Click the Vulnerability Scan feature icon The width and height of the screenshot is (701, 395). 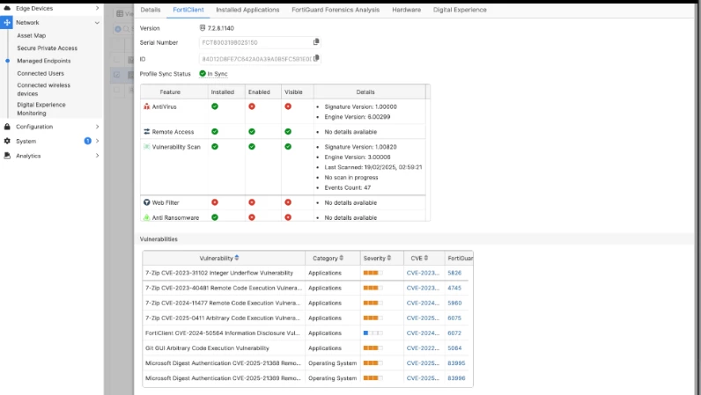click(x=147, y=147)
